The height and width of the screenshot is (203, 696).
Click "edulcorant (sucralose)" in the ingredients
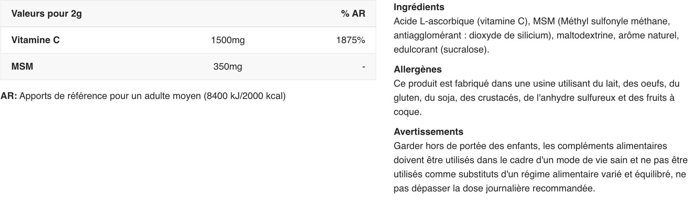click(441, 49)
